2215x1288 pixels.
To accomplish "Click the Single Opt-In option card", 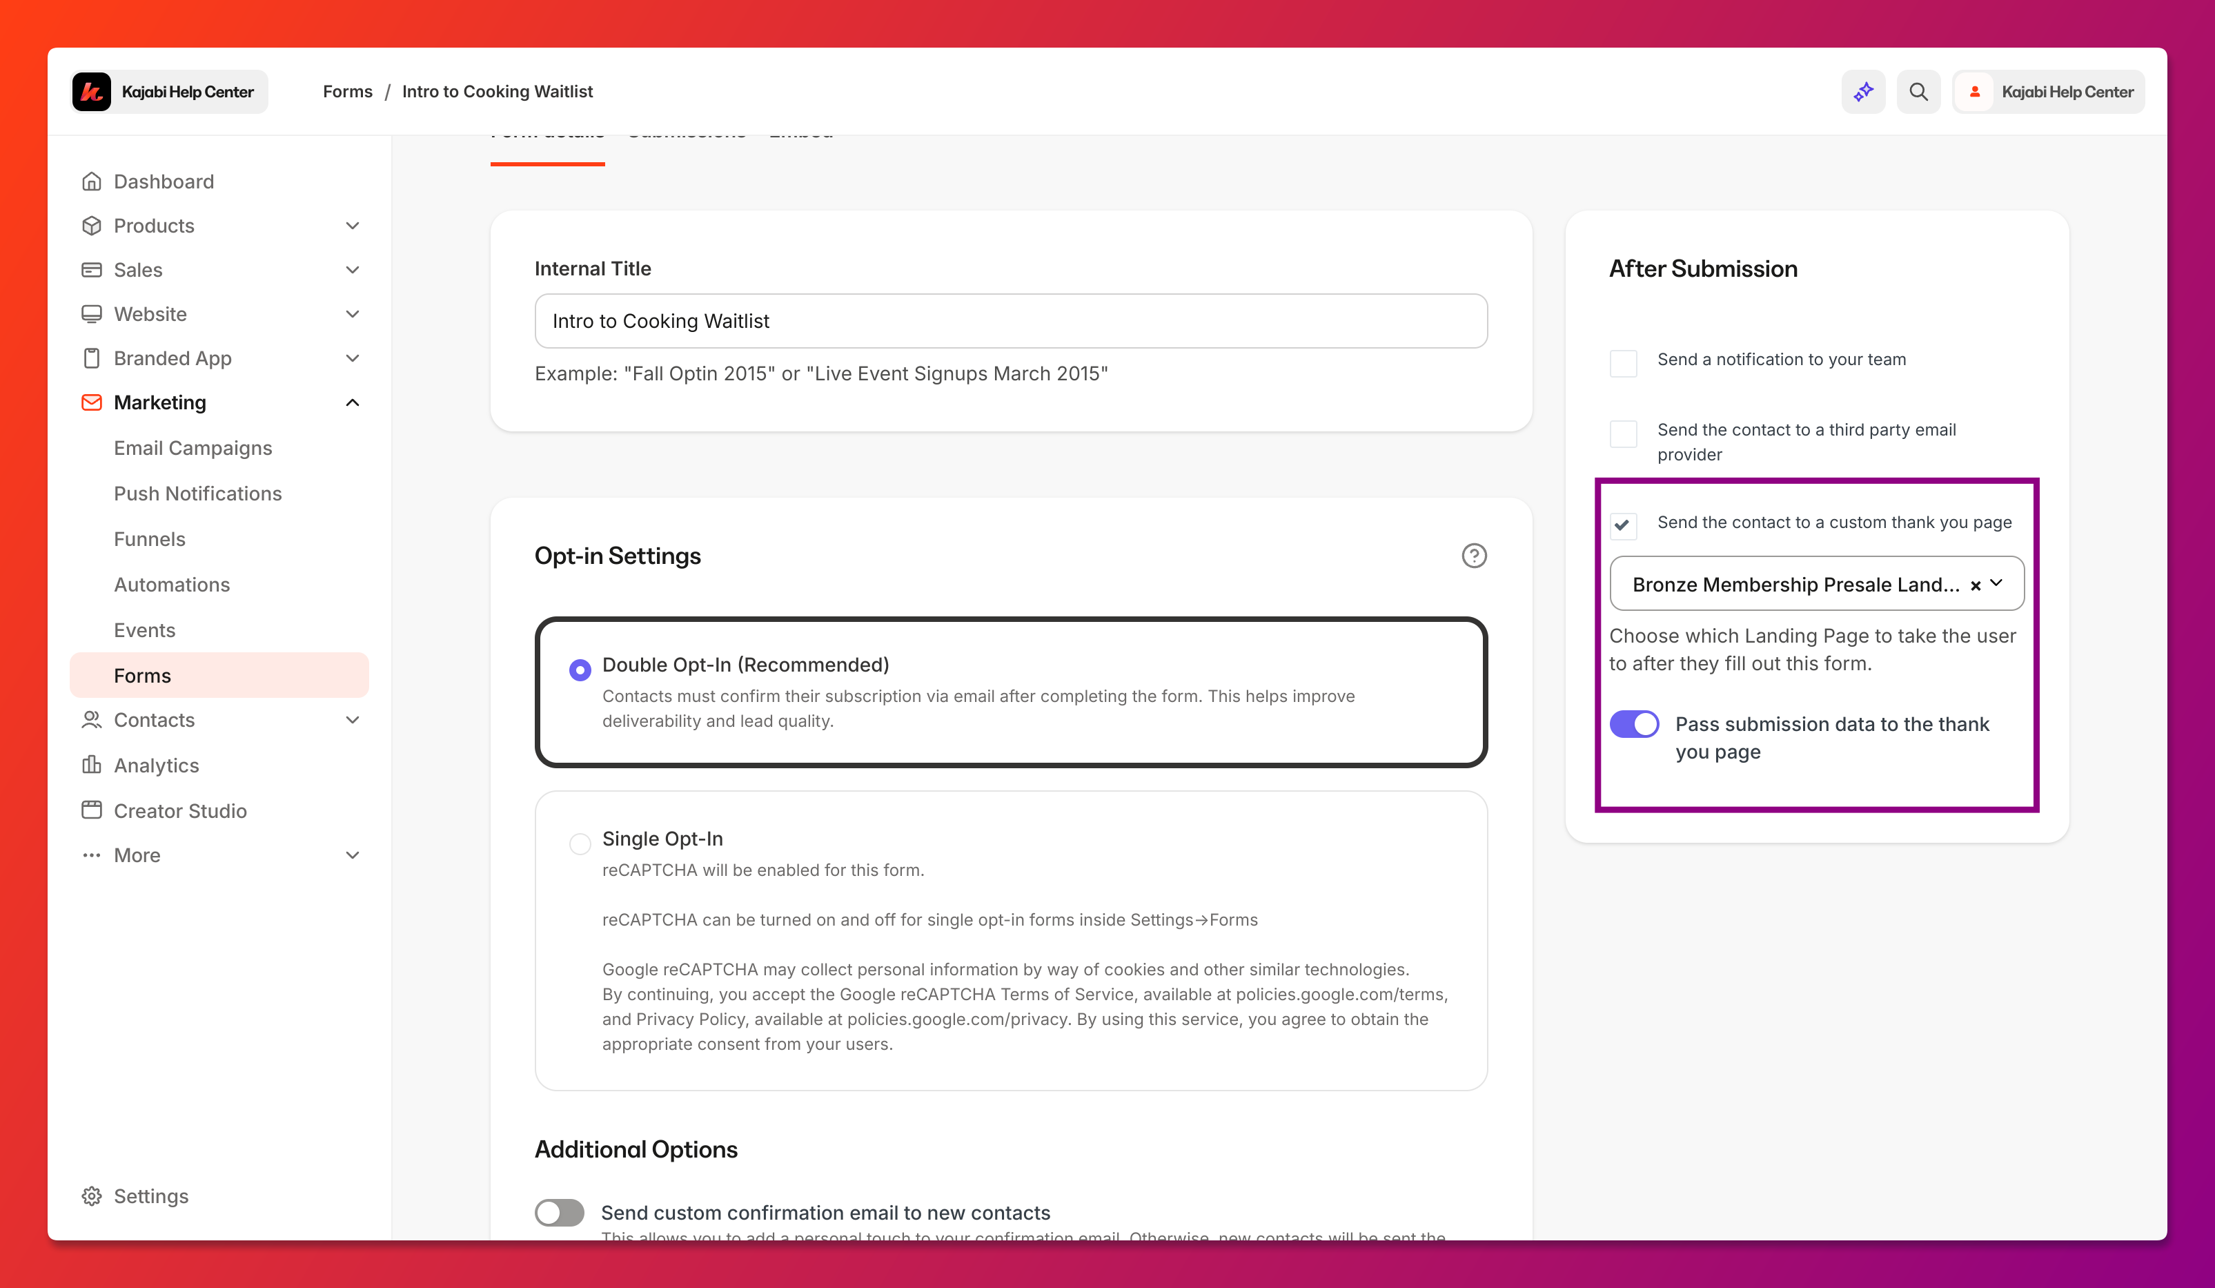I will (1011, 941).
